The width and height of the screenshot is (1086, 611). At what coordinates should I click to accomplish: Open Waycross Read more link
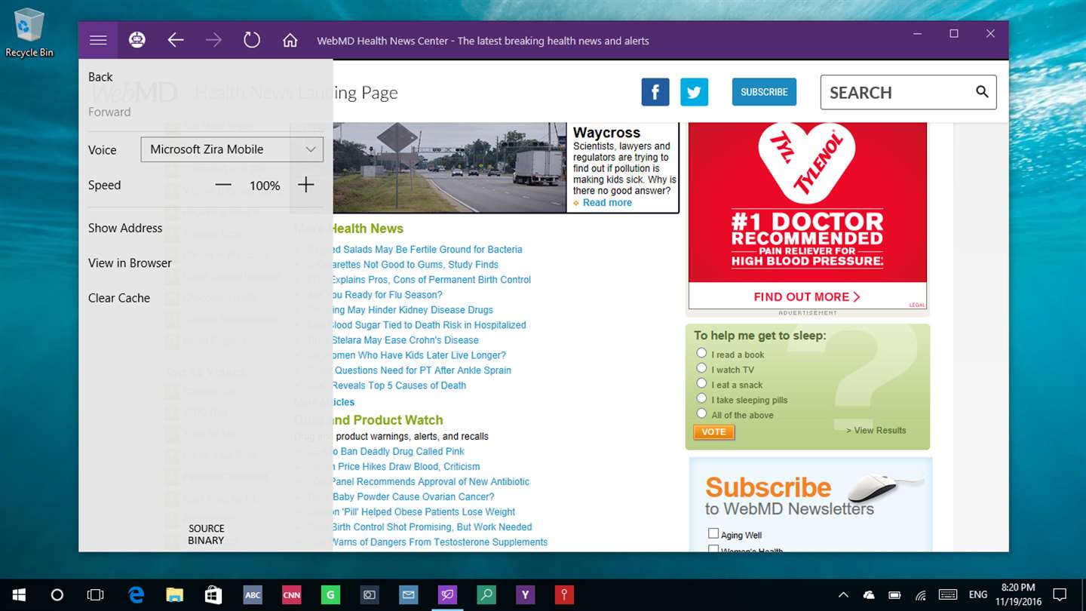(x=607, y=202)
